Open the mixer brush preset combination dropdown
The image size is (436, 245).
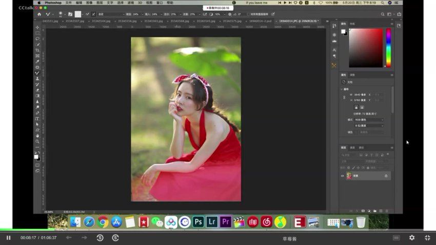[111, 14]
